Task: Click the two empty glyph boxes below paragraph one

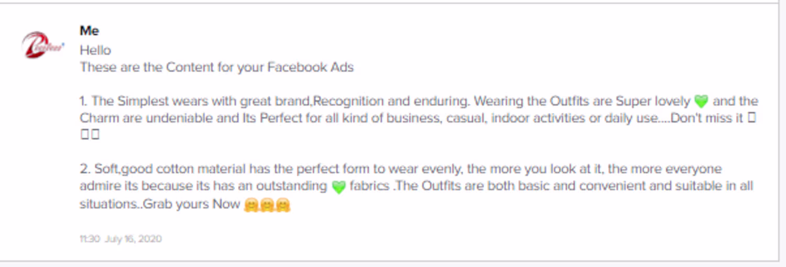Action: (x=90, y=135)
